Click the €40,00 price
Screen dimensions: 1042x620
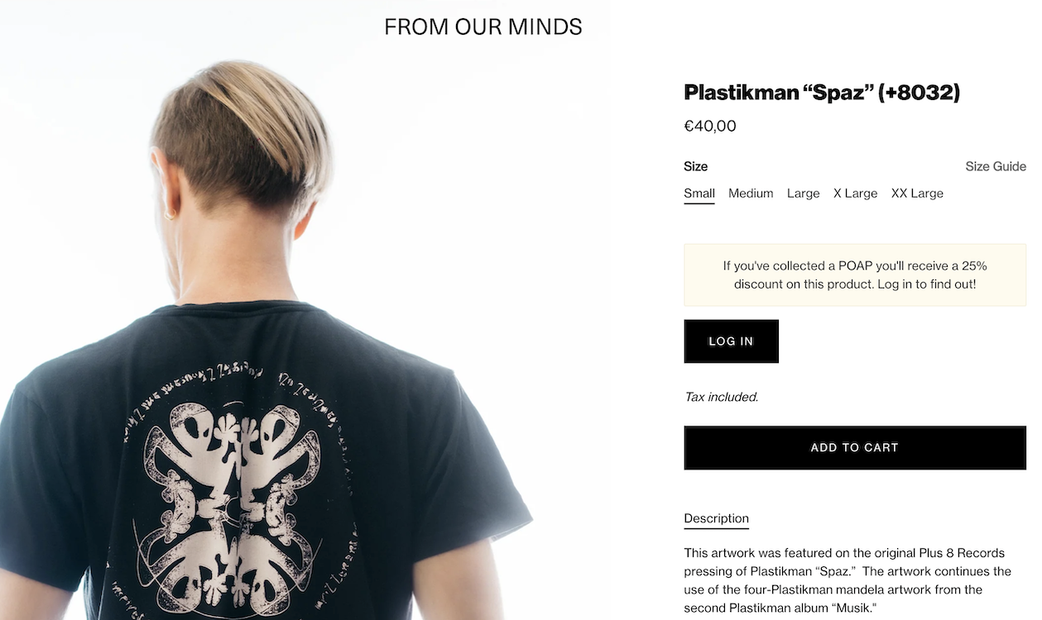(x=710, y=126)
